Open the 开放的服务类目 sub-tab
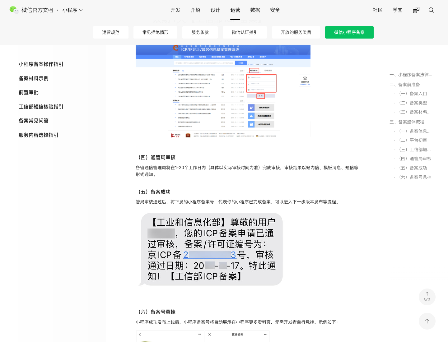The width and height of the screenshot is (448, 342). point(296,32)
